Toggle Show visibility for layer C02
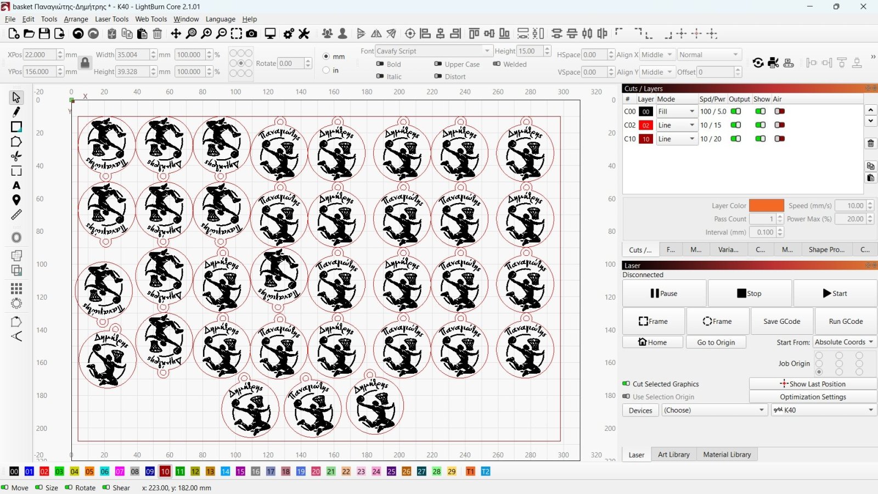Screen dimensions: 878x494 pyautogui.click(x=760, y=125)
